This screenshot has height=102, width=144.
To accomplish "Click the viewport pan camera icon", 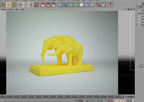I will tap(126, 9).
